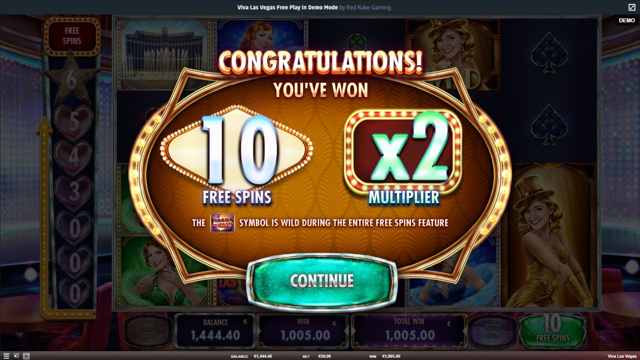Select the heart numbered 5
The height and width of the screenshot is (360, 640).
pyautogui.click(x=73, y=122)
